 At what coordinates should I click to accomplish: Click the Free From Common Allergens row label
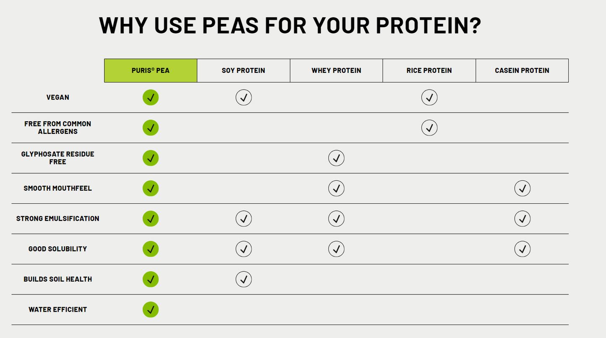pos(58,128)
